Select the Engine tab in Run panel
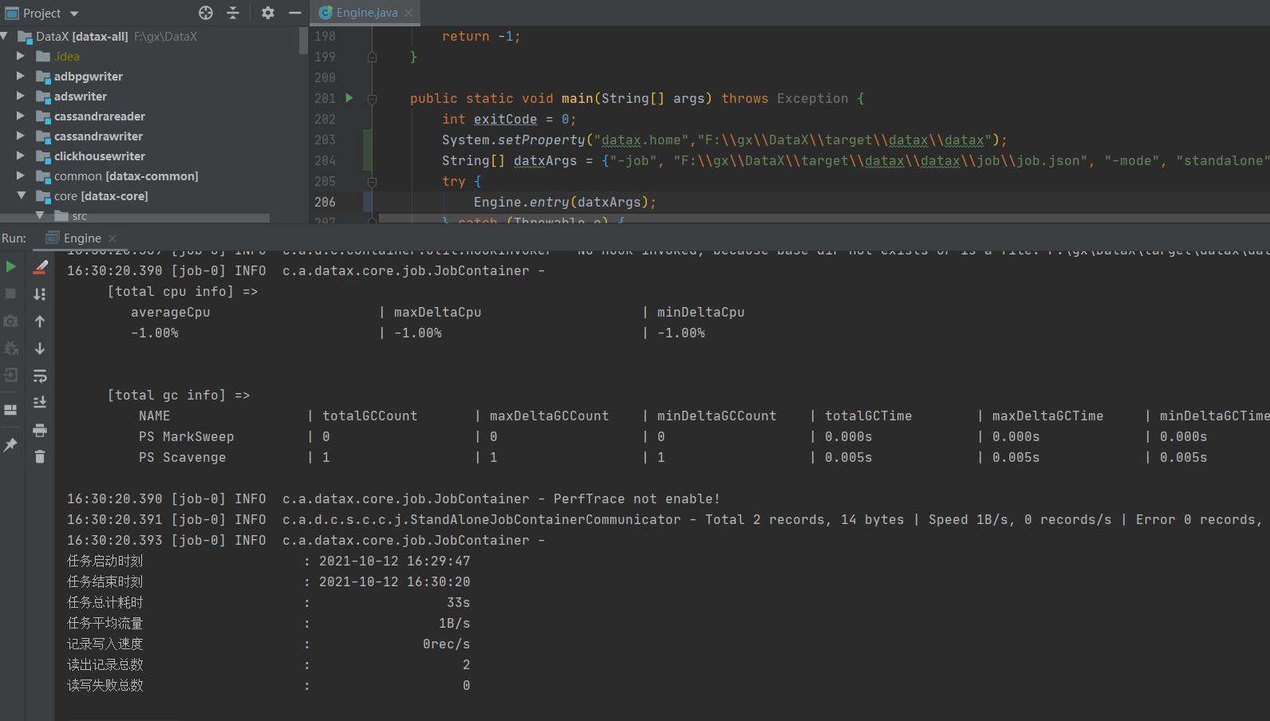This screenshot has width=1270, height=721. click(x=81, y=238)
